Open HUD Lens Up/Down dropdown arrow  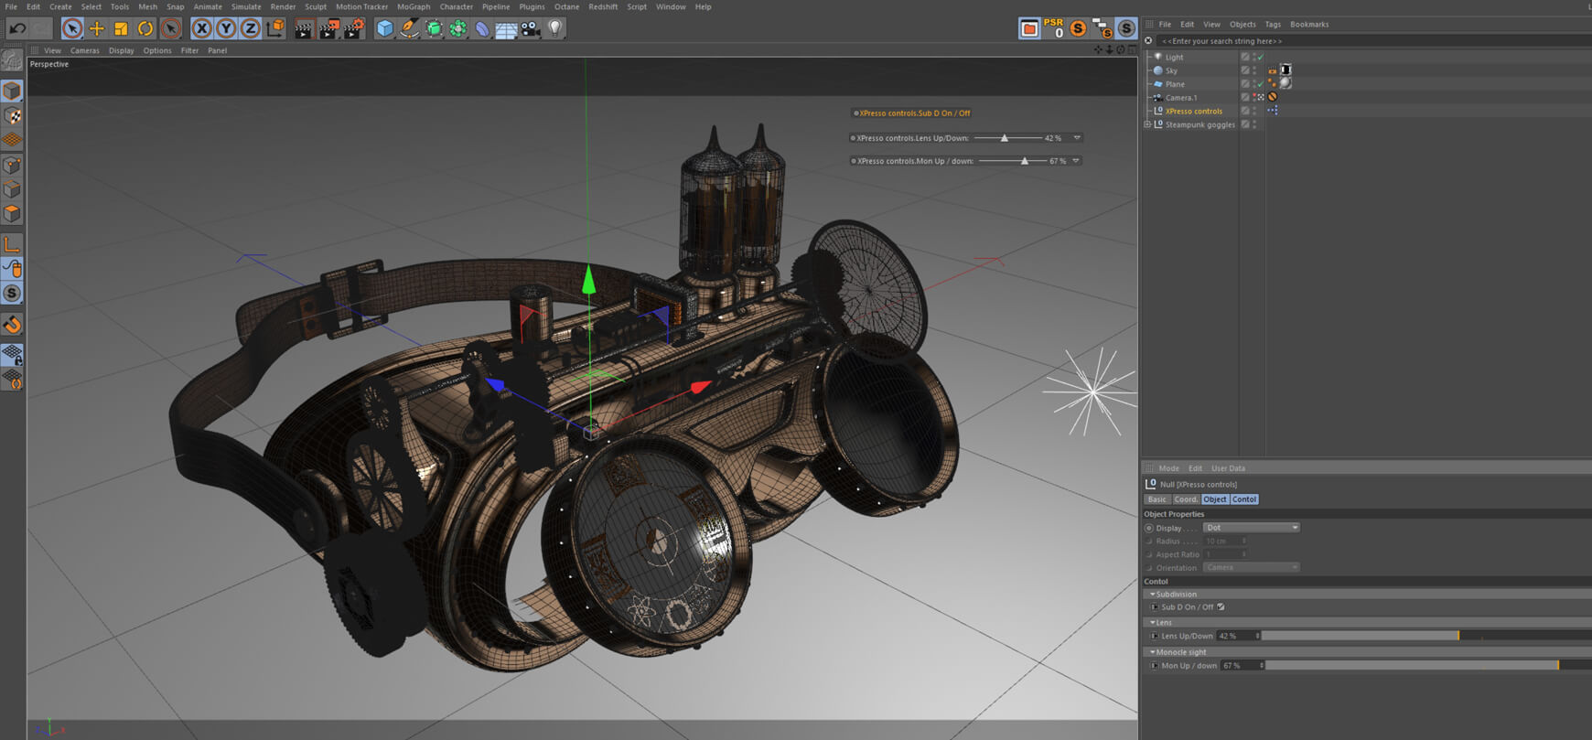1077,138
